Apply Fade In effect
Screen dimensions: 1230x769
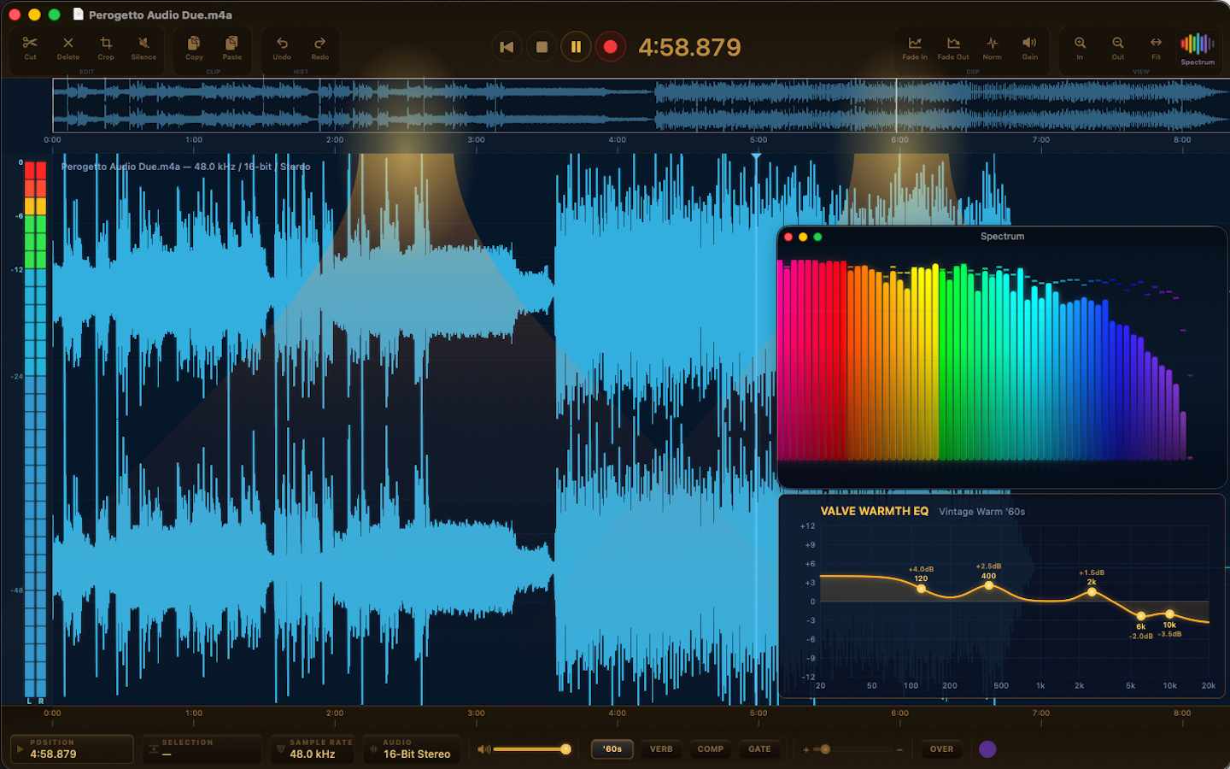click(x=914, y=47)
